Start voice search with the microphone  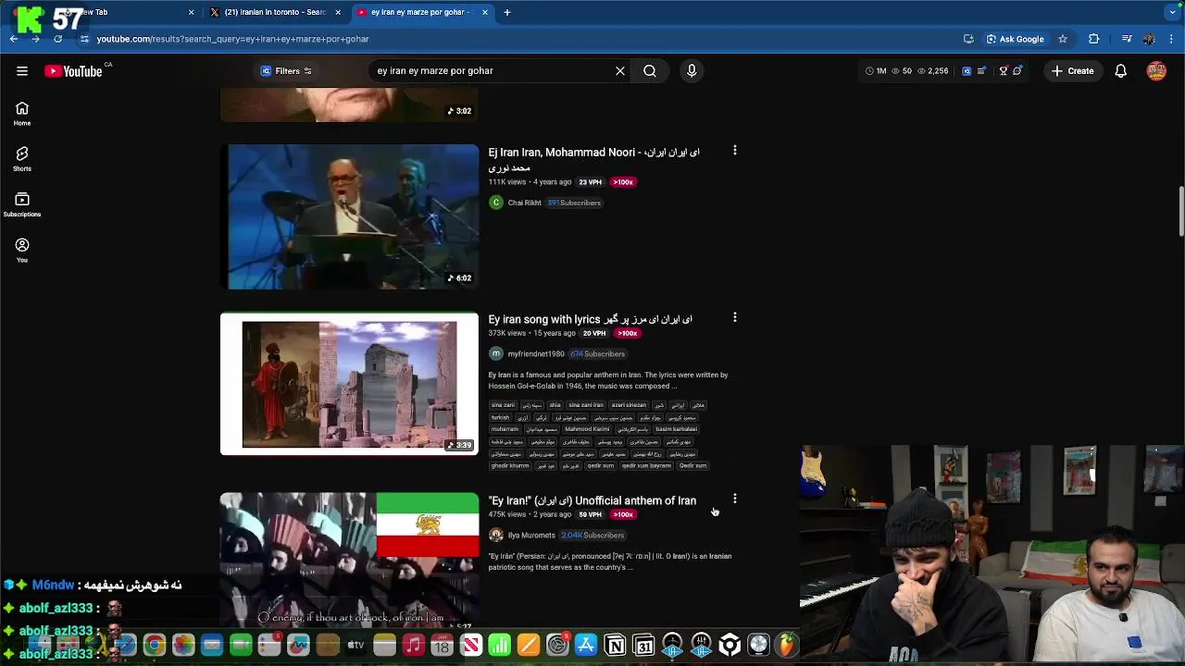(692, 71)
